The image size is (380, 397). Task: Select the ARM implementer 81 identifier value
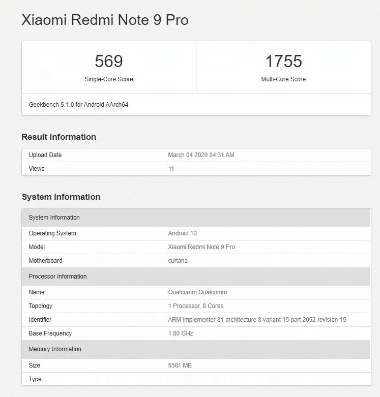coord(257,320)
